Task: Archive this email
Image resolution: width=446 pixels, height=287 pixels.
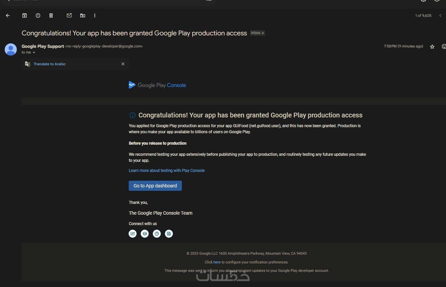Action: click(x=25, y=15)
